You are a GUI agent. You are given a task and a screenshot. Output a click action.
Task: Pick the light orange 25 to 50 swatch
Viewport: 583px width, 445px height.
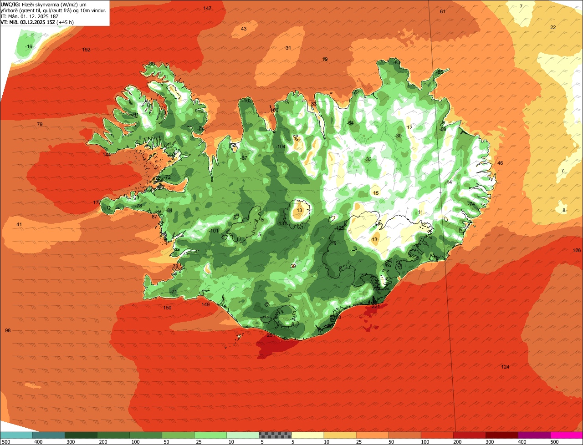[372, 435]
